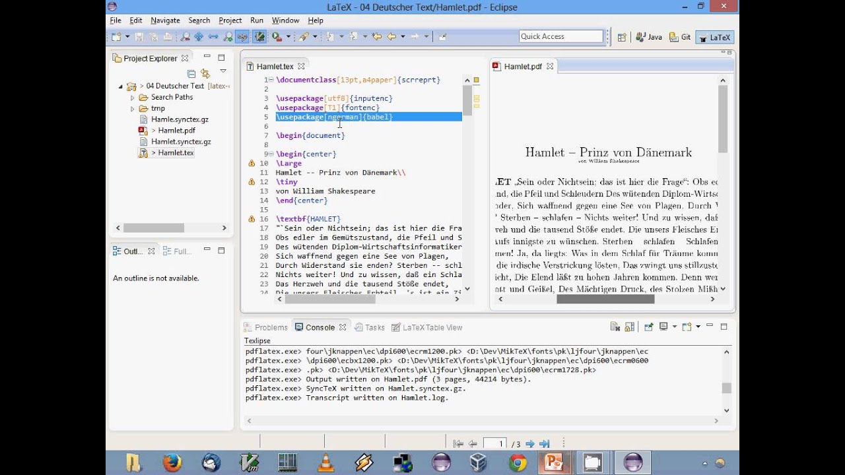Toggle the highlighted green build toolbar button
This screenshot has width=845, height=475.
click(x=259, y=37)
